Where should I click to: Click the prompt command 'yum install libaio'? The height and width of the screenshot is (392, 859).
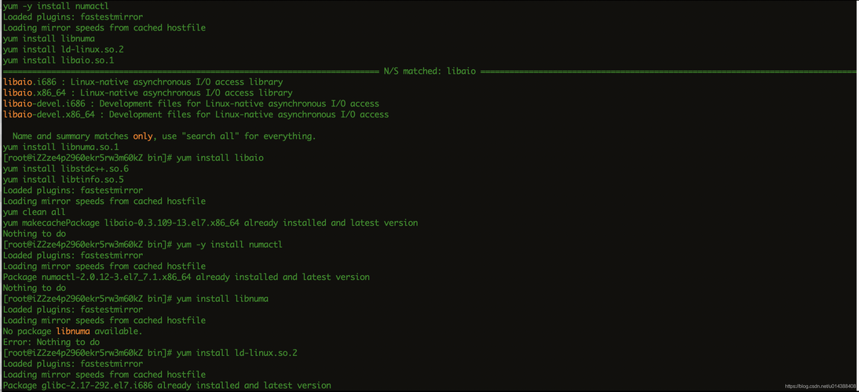[x=220, y=158]
